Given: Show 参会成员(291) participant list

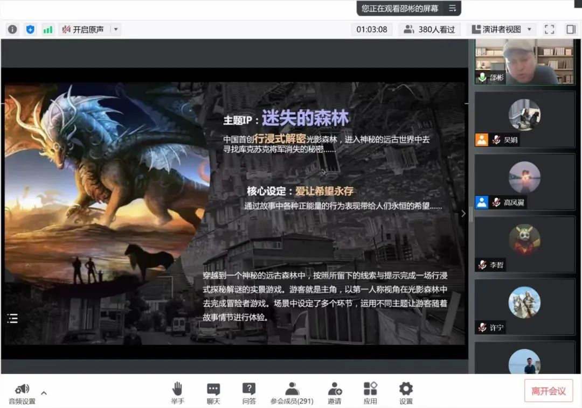Looking at the screenshot, I should tap(292, 393).
